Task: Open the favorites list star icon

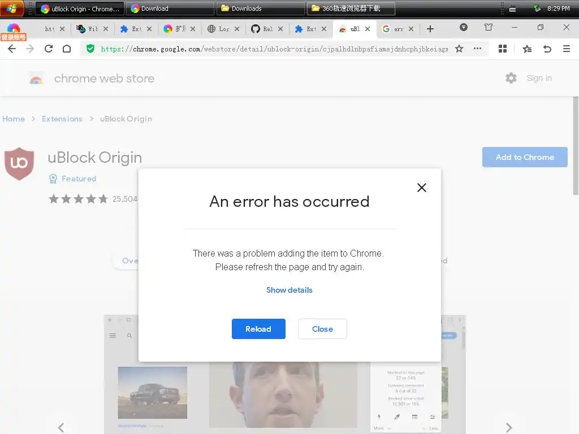Action: coord(527,49)
